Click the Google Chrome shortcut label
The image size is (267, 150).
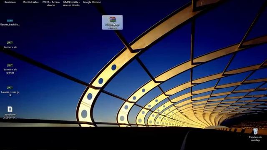(x=92, y=2)
